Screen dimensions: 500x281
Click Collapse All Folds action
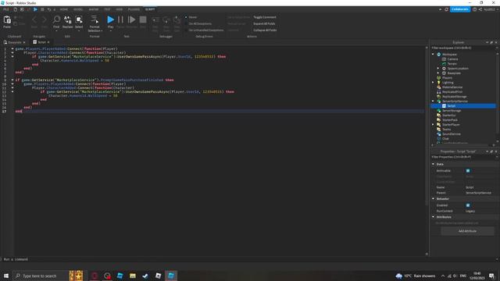265,30
